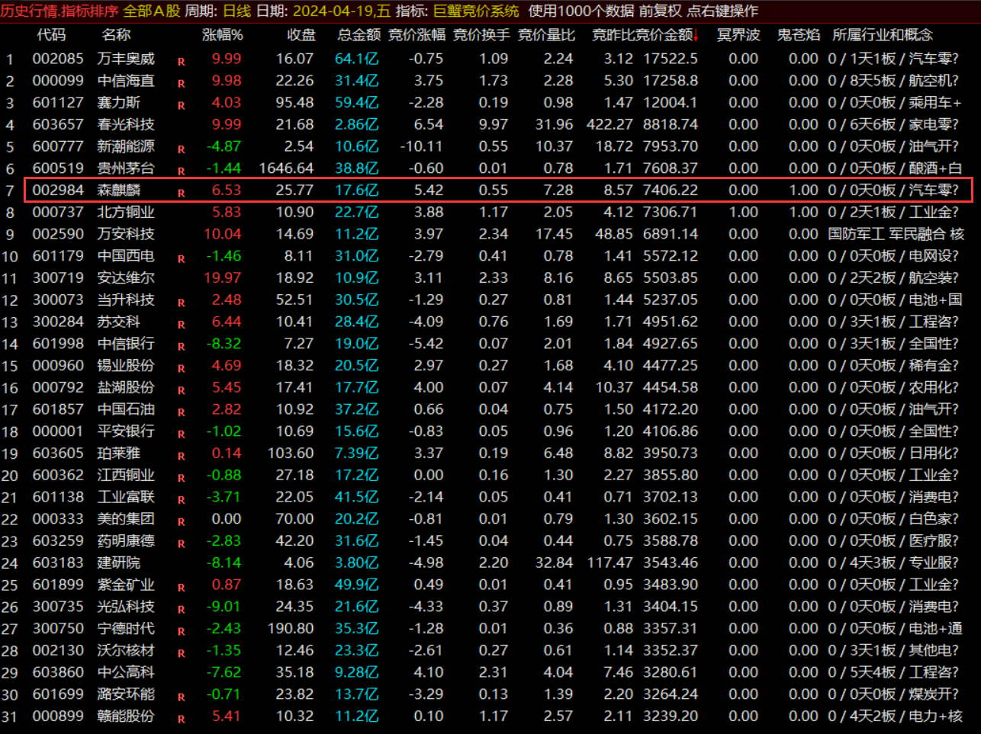Click the R marker beside 新潮能源
This screenshot has height=734, width=981.
(x=182, y=149)
